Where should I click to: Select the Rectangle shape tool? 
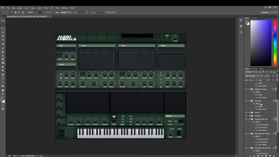[3, 86]
